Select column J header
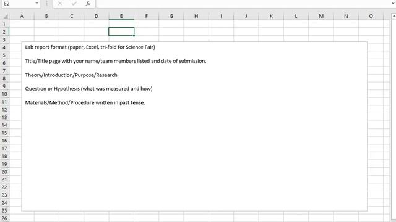The width and height of the screenshot is (396, 222). [246, 16]
